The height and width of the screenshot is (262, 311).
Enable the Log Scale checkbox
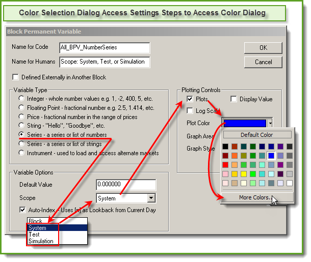tap(190, 111)
